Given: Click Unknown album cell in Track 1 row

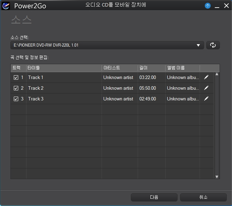Looking at the screenshot, I should [x=182, y=77].
